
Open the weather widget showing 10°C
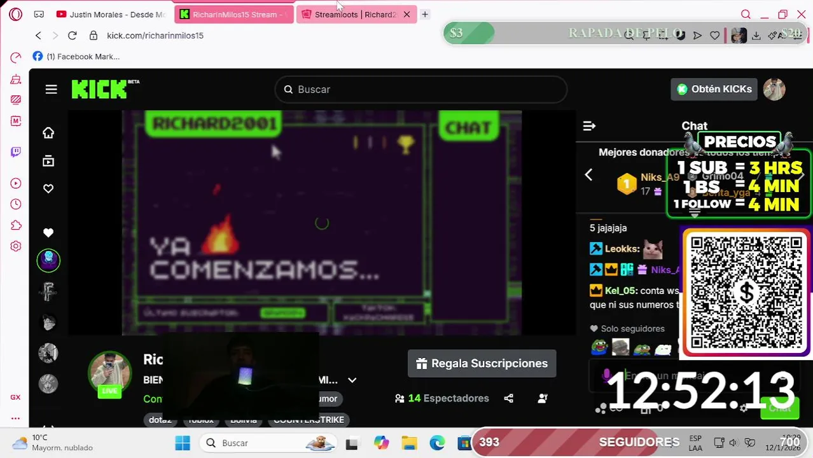52,443
